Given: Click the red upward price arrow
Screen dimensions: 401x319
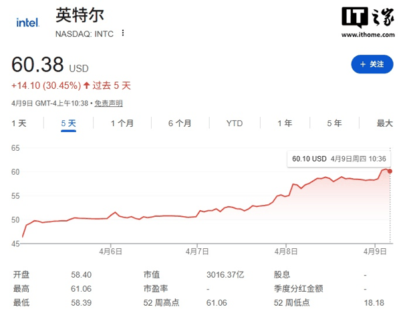Looking at the screenshot, I should [x=86, y=85].
